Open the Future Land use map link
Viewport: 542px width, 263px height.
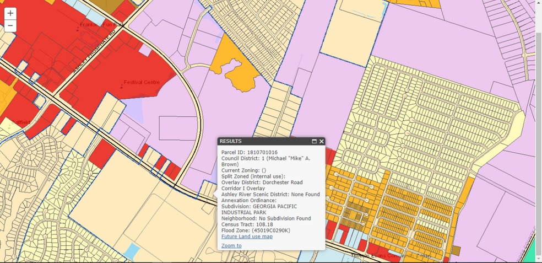247,237
